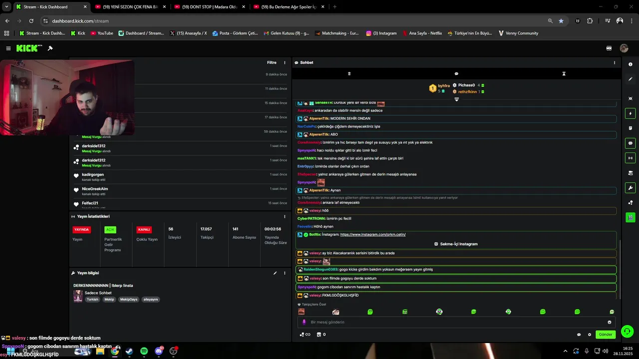Open the Ana Sayfa - Netflix bookmark
The width and height of the screenshot is (639, 359).
point(422,33)
